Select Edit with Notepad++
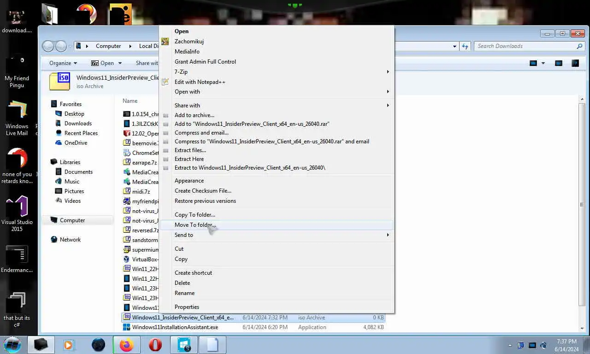The width and height of the screenshot is (590, 354). [276, 82]
